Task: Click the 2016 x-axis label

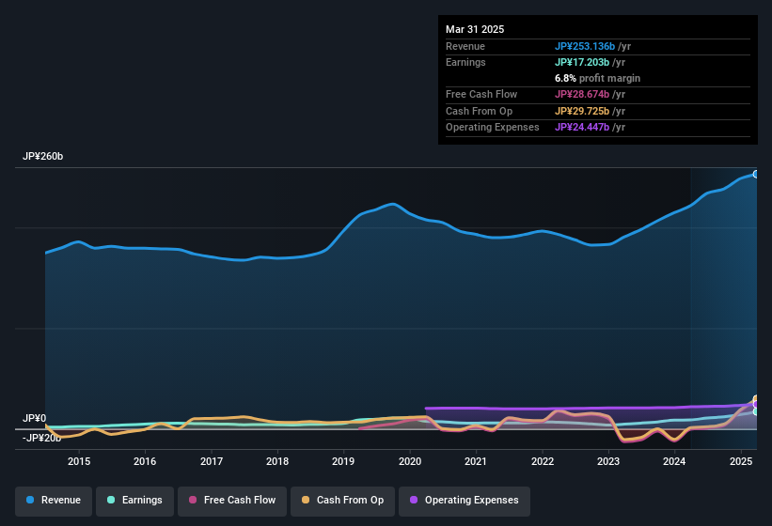Action: click(x=145, y=461)
